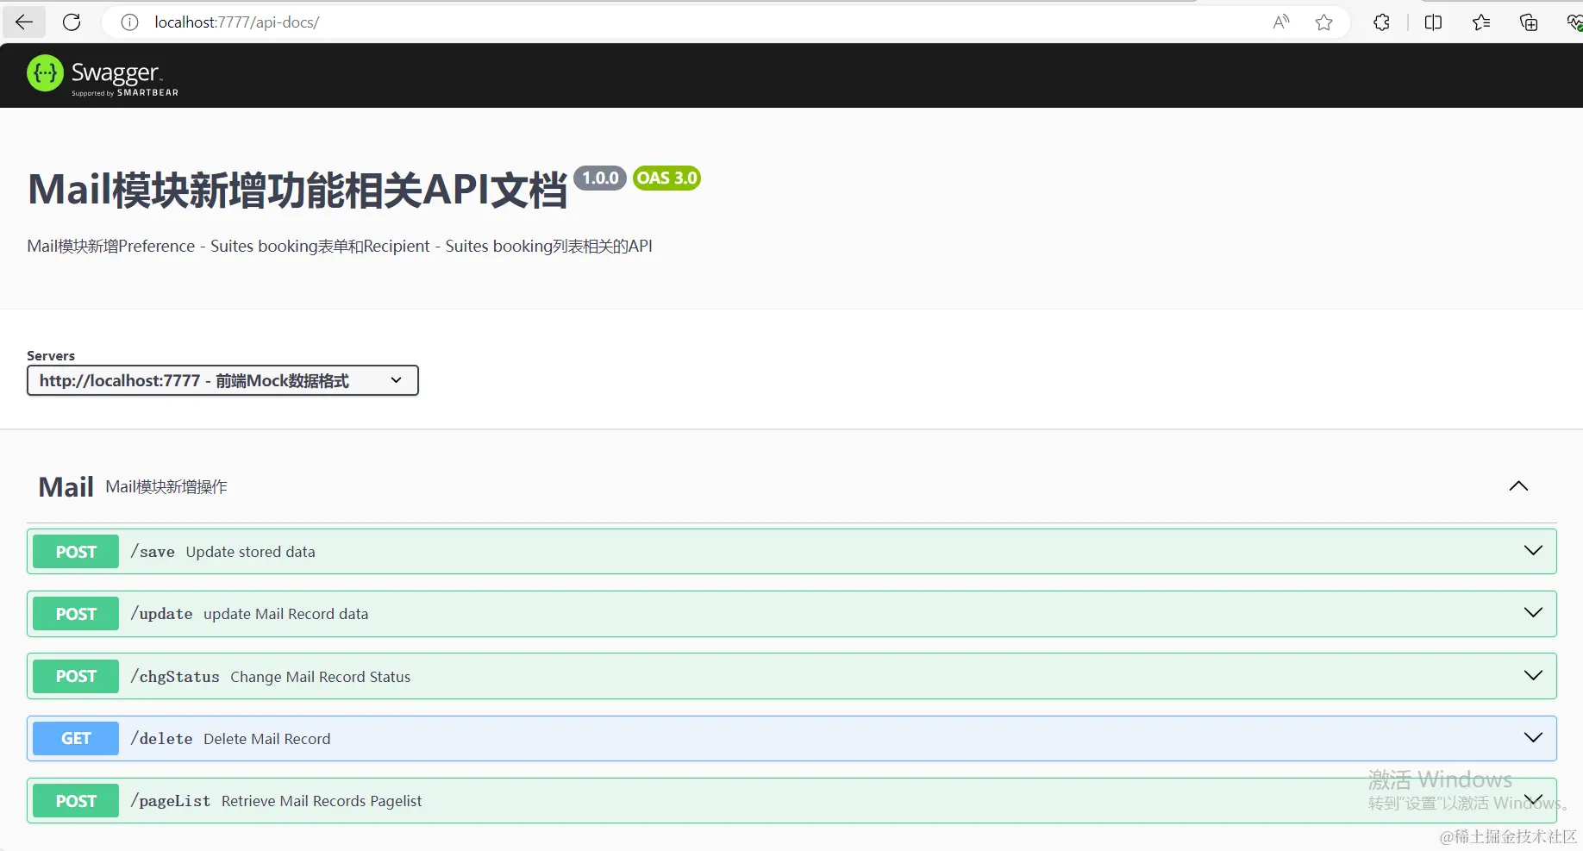Click the Swagger logo

(103, 75)
